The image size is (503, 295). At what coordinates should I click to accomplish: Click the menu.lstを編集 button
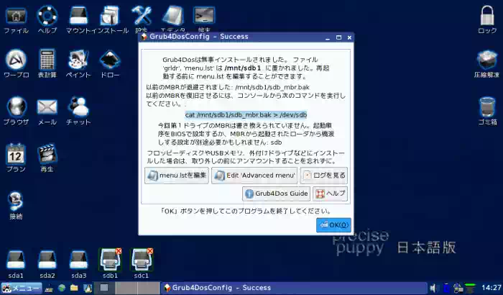click(177, 176)
